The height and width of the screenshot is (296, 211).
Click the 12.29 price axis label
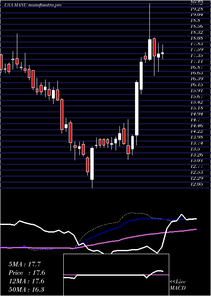coord(197,178)
